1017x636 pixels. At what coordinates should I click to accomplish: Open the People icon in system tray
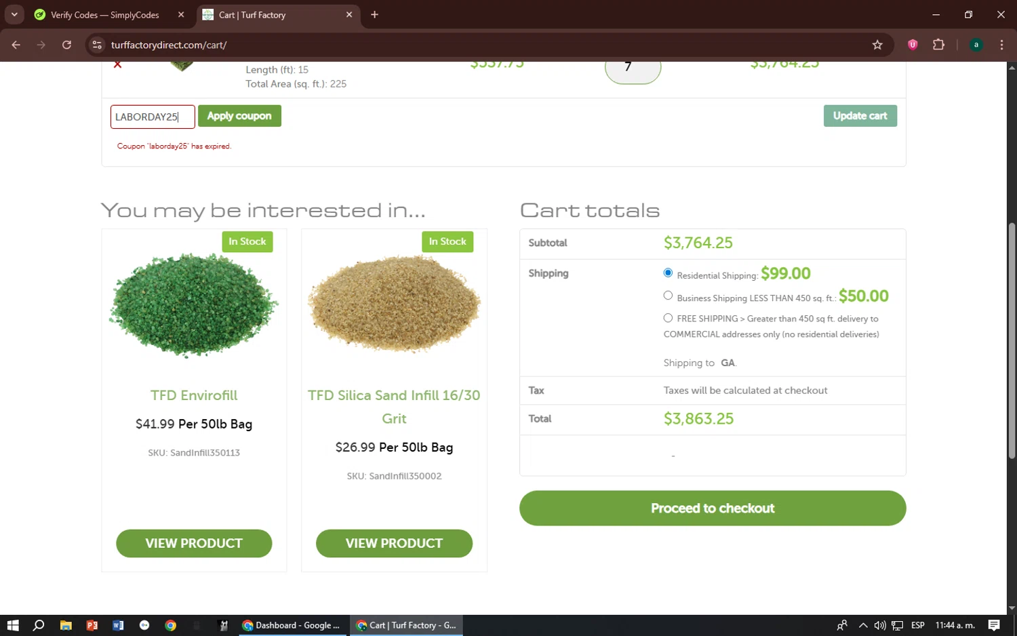click(842, 625)
